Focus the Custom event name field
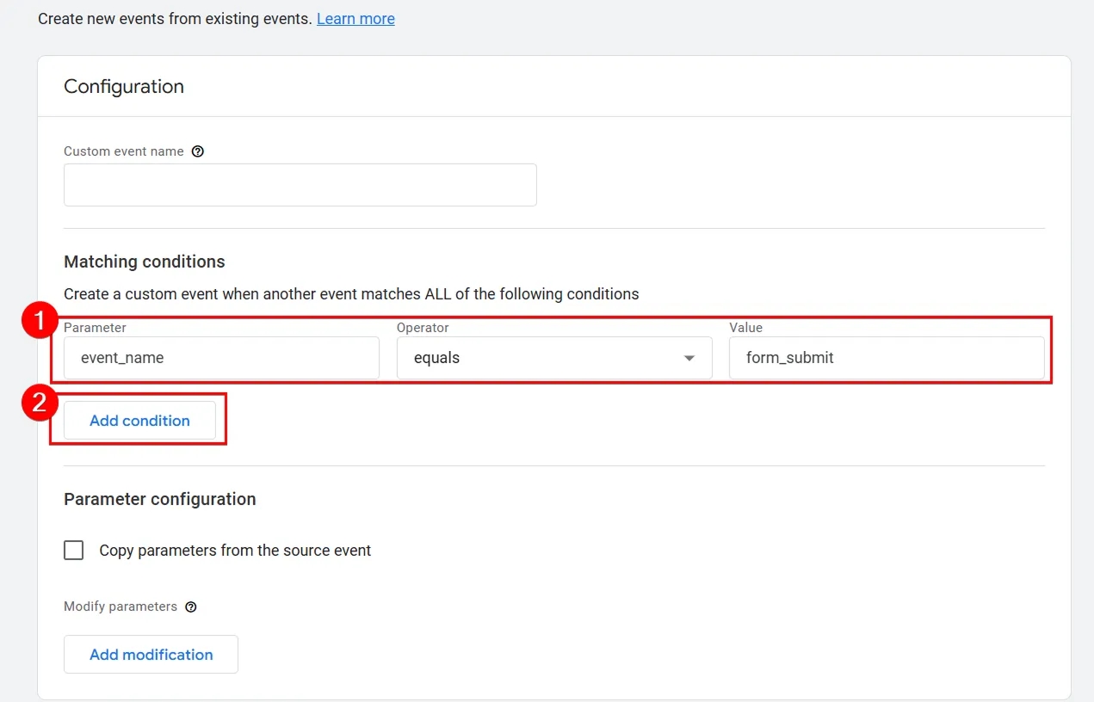This screenshot has width=1094, height=702. click(x=300, y=185)
